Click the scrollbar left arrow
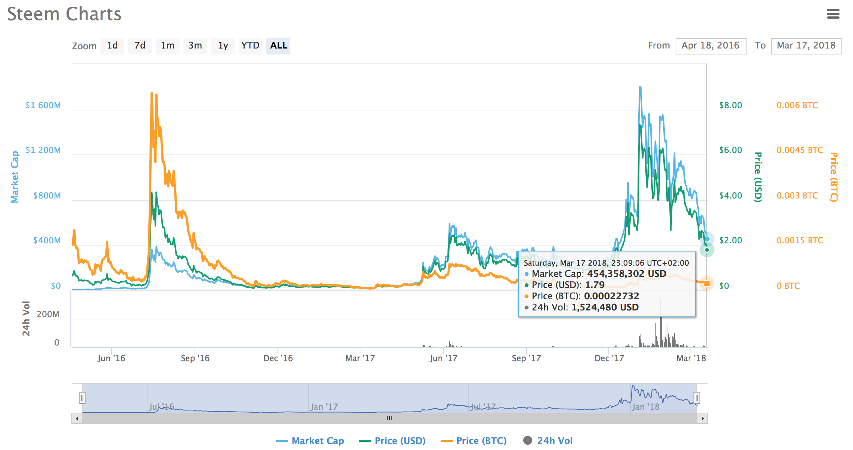The height and width of the screenshot is (450, 853). [x=77, y=418]
